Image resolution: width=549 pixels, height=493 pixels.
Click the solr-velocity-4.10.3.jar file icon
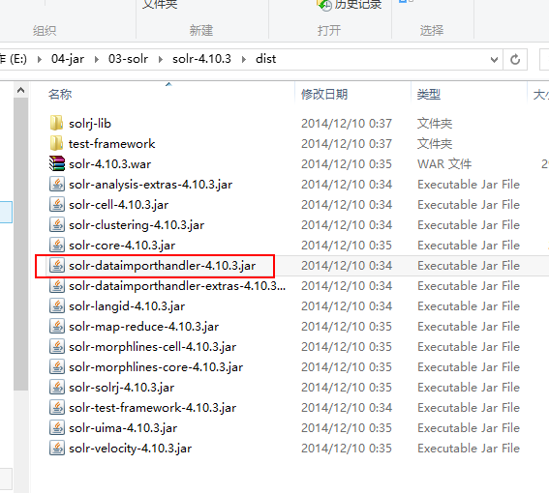coord(57,448)
